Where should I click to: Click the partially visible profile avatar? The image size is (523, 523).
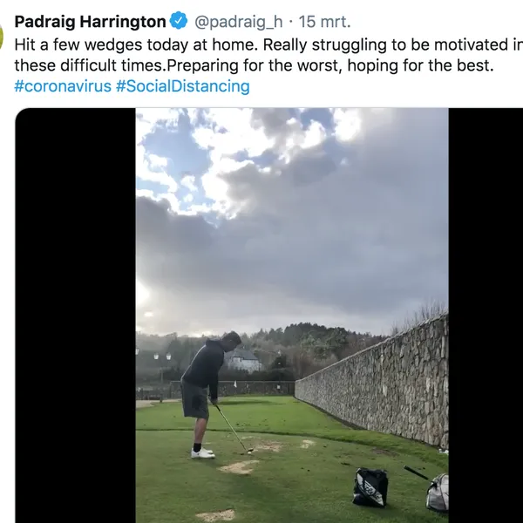pos(1,36)
